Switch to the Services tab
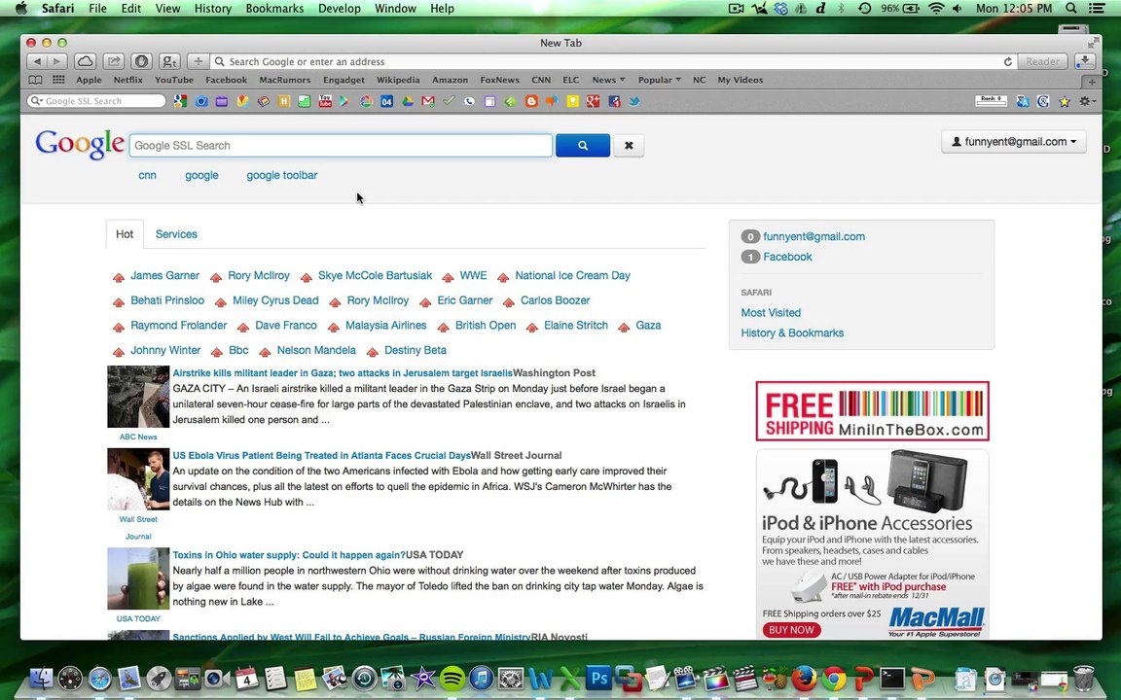 (x=176, y=234)
